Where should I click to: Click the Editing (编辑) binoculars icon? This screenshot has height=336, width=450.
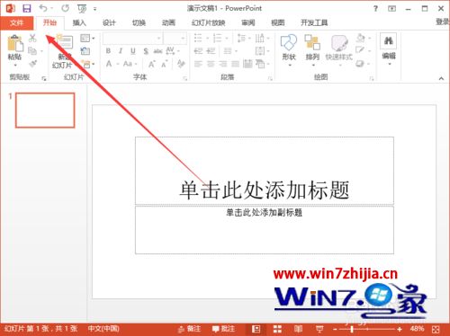click(389, 40)
